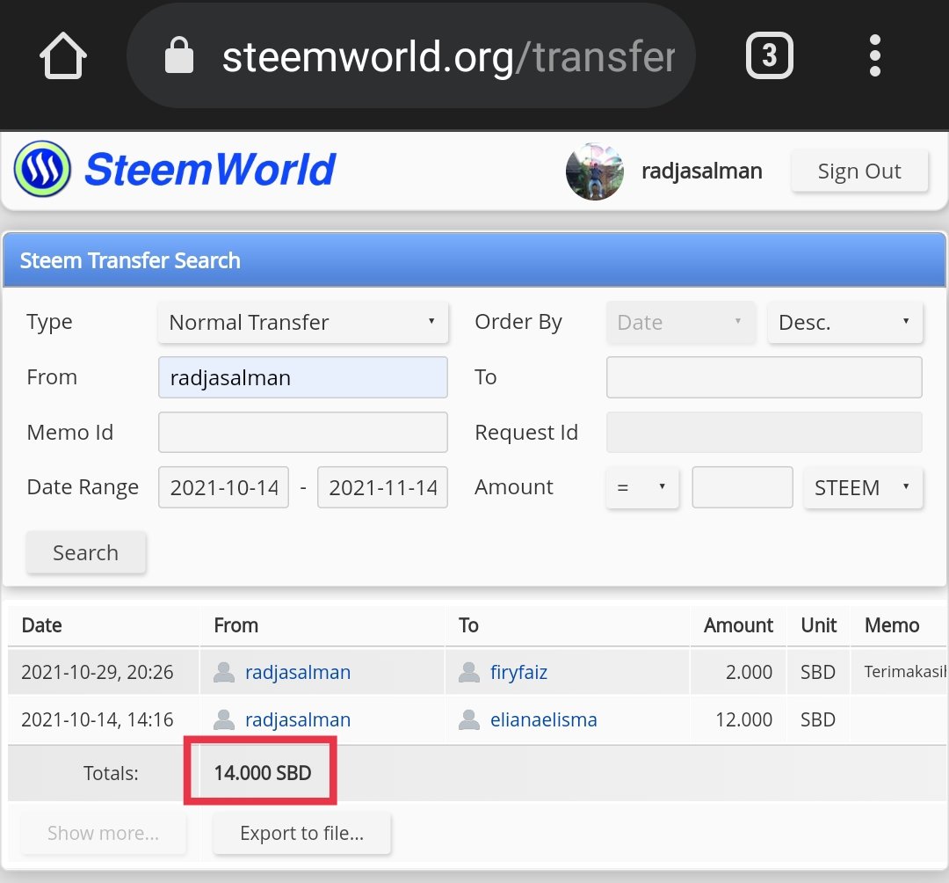The height and width of the screenshot is (883, 949).
Task: Open the Type dropdown Normal Transfer
Action: pos(303,322)
